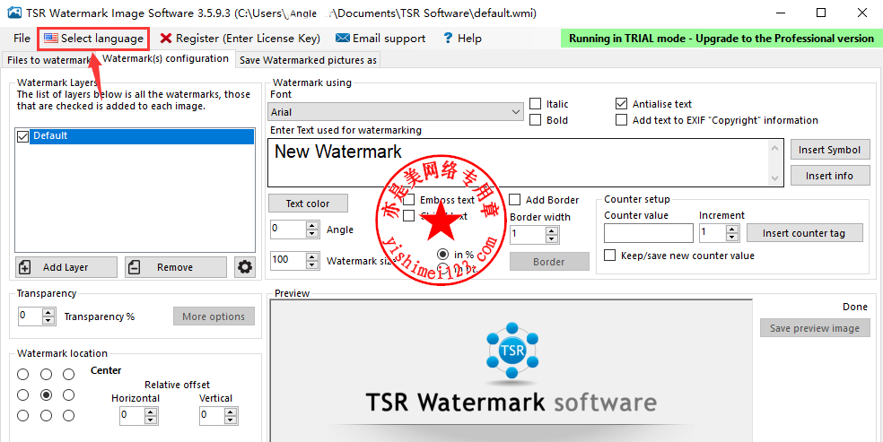Select top-left watermark location radio
The width and height of the screenshot is (883, 442).
(x=22, y=374)
